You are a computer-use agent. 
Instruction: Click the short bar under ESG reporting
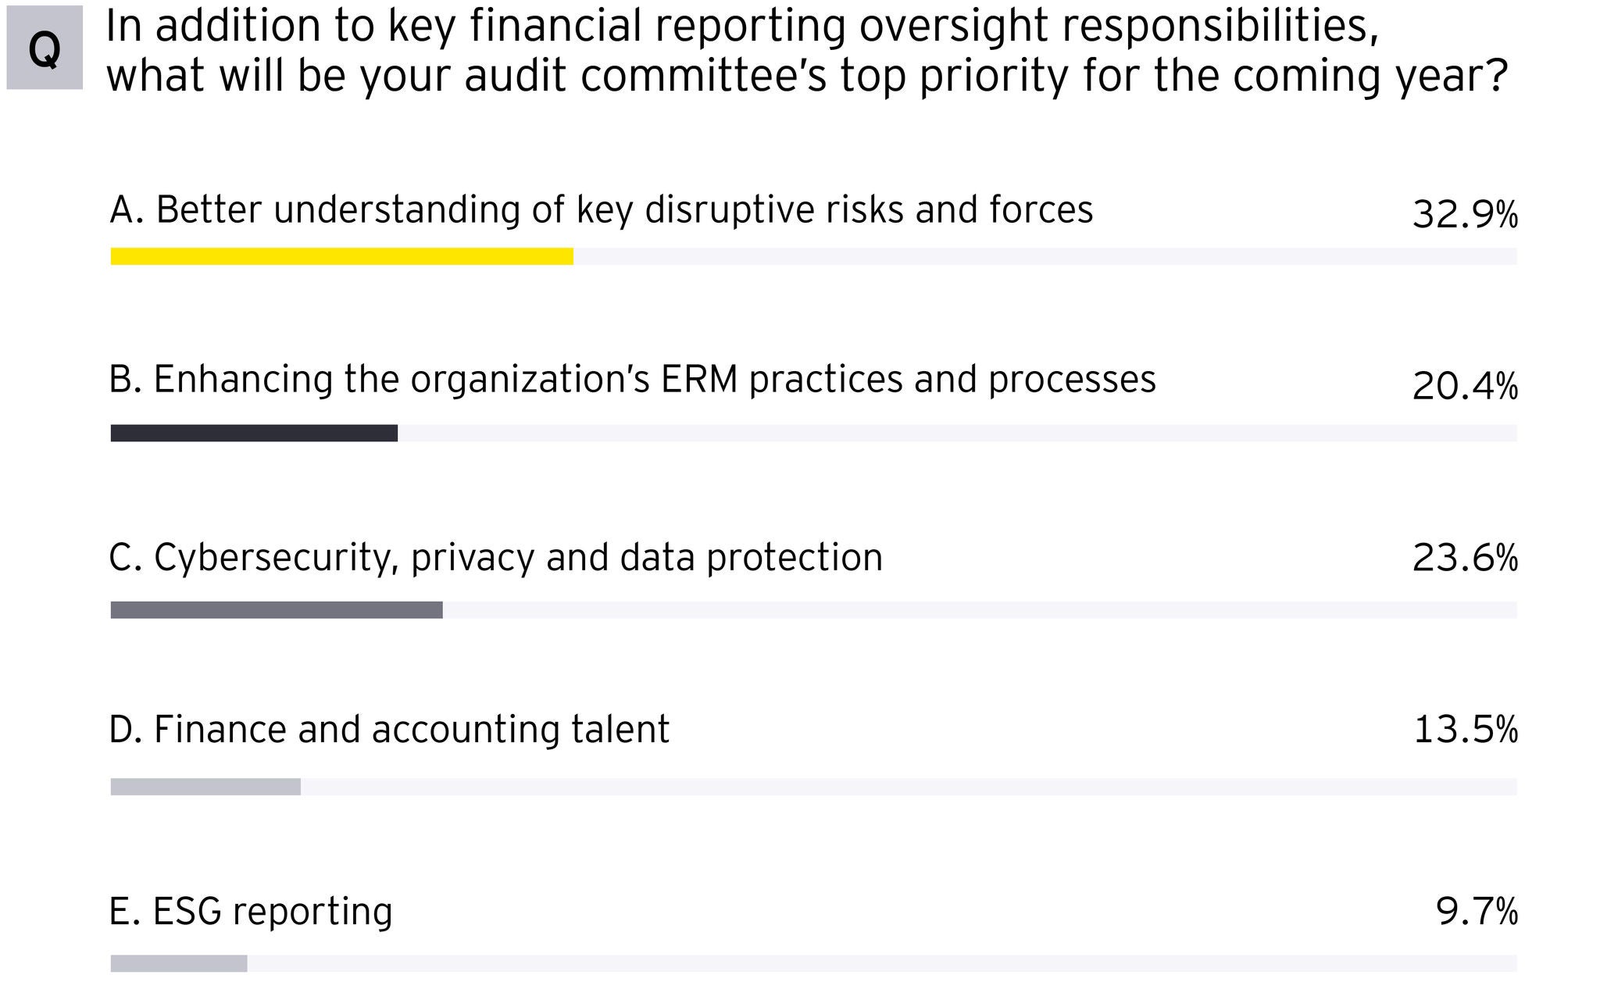coord(179,963)
